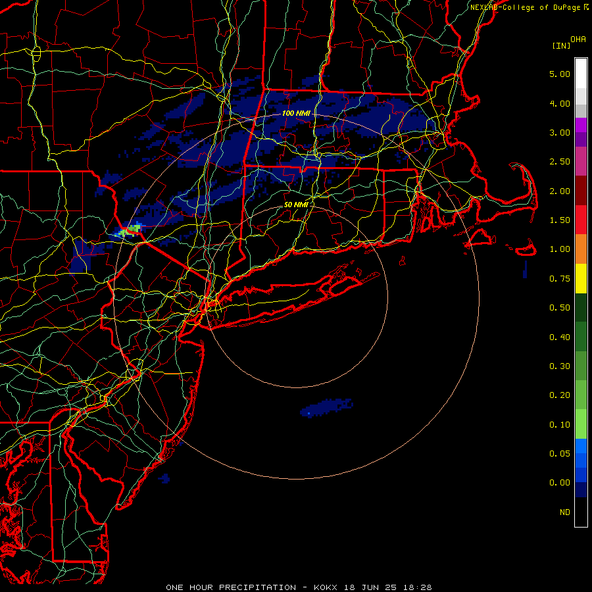Click the "0.20" legend value
592x592 pixels.
(x=560, y=395)
